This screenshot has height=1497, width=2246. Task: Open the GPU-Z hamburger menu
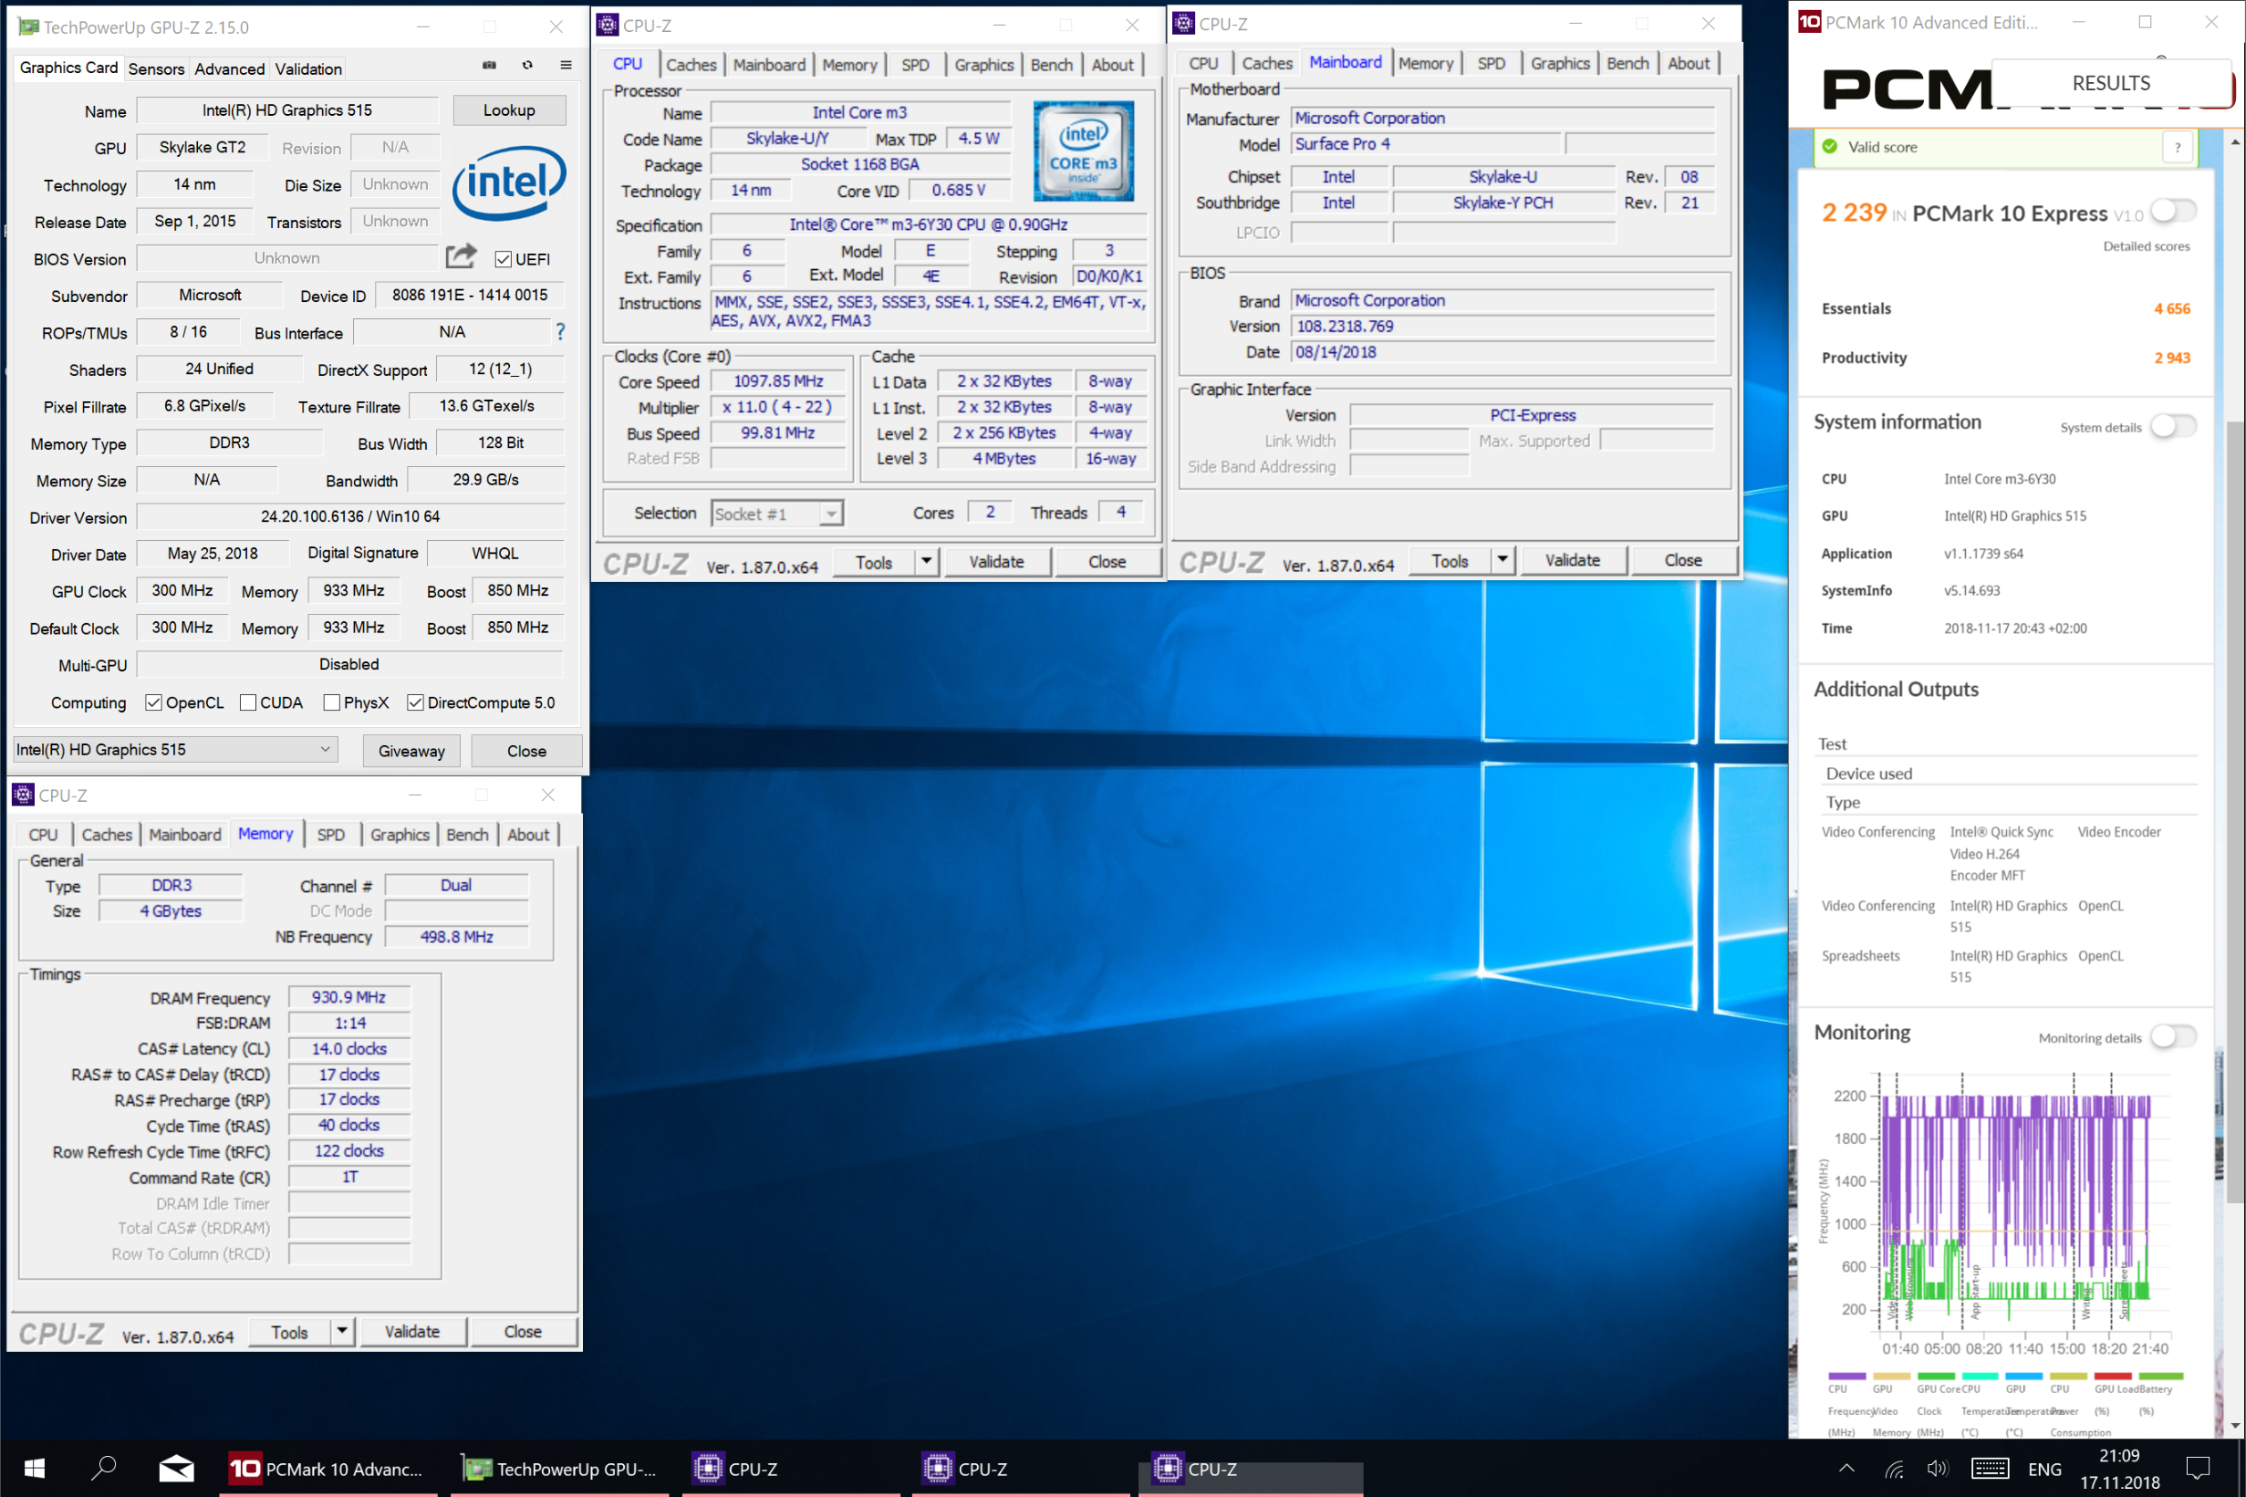click(x=565, y=65)
